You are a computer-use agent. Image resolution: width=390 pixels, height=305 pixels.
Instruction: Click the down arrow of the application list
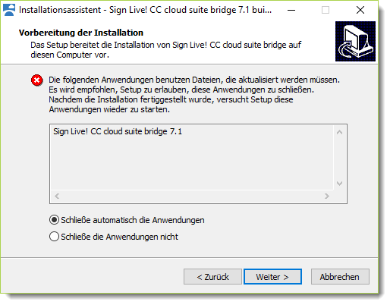tap(339, 184)
